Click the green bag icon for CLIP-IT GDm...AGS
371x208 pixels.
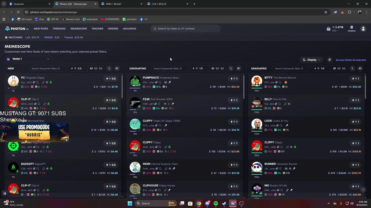pyautogui.click(x=48, y=104)
